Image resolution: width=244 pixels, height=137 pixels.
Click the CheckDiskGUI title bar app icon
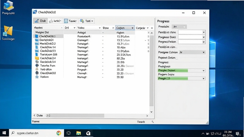35,12
